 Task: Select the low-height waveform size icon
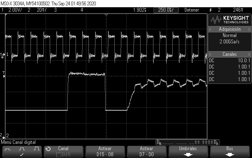click(x=7, y=149)
